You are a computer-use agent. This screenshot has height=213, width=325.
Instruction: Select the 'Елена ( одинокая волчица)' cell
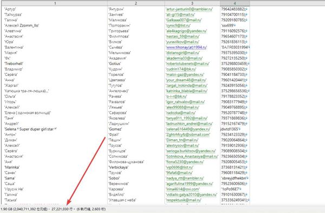tap(28, 113)
